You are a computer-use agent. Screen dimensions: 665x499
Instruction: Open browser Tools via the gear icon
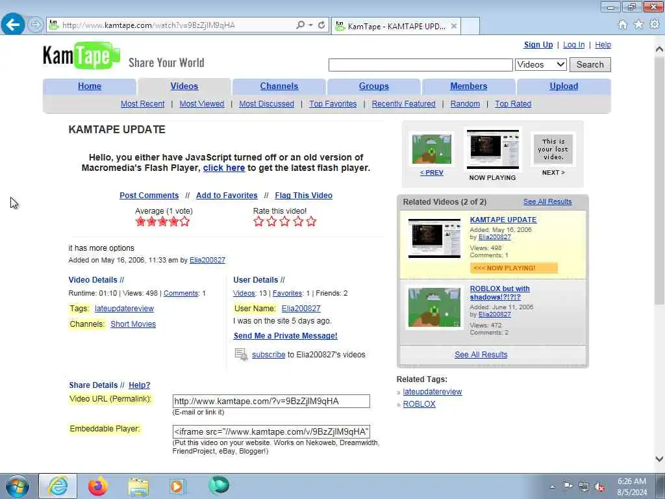pos(655,25)
